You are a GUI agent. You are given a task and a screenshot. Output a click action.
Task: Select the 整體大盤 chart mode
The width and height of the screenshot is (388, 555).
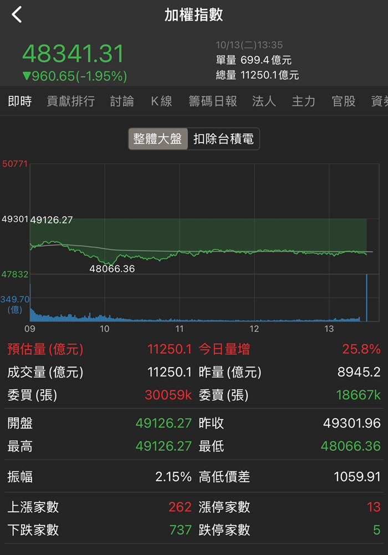point(158,139)
